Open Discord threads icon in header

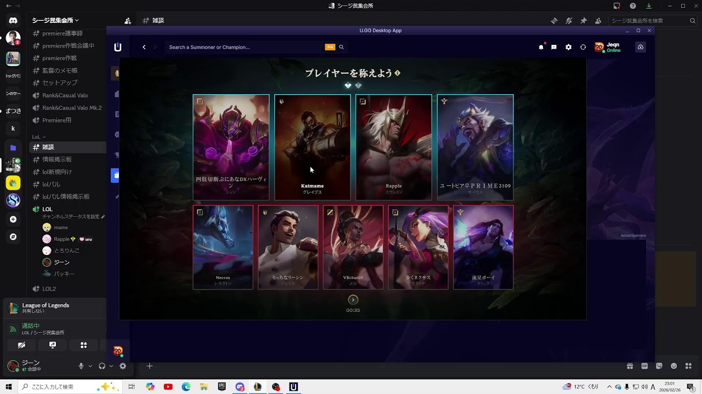click(x=554, y=21)
